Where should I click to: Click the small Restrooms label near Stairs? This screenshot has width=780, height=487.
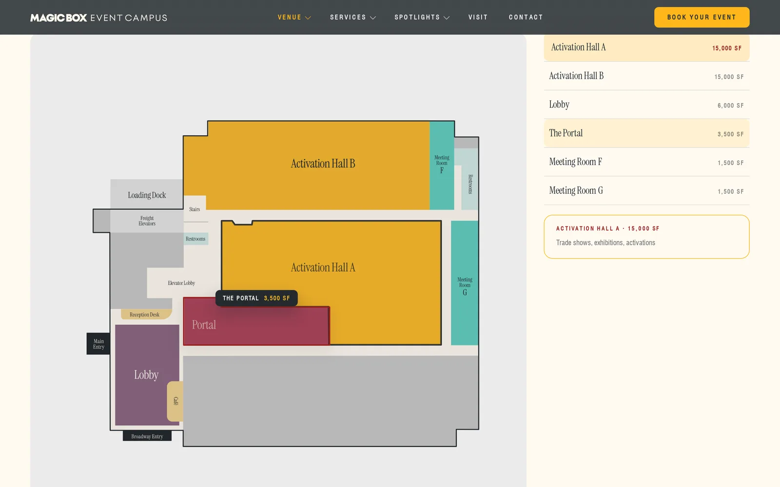tap(195, 239)
